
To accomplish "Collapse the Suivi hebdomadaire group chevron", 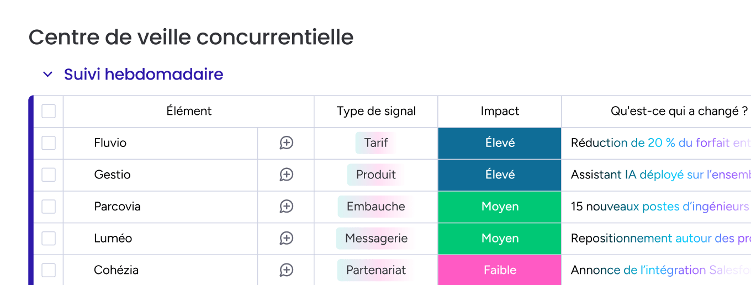I will 48,74.
